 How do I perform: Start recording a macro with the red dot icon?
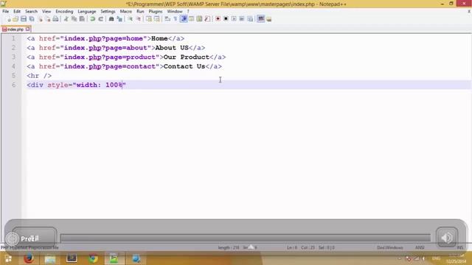pyautogui.click(x=218, y=19)
